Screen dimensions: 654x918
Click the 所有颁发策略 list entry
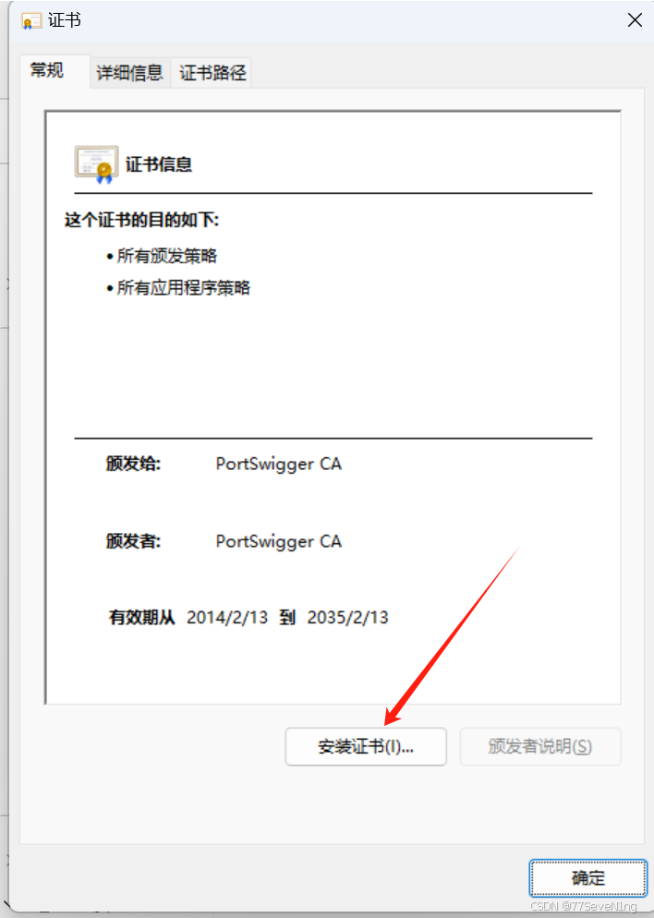pos(167,256)
